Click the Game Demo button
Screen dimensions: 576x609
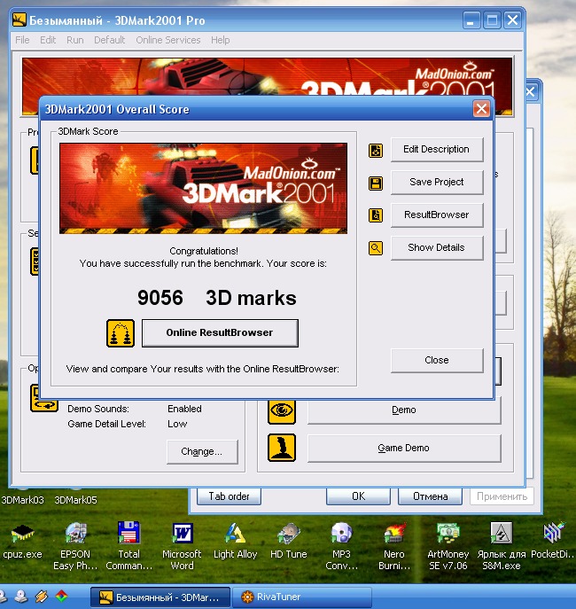(x=404, y=449)
